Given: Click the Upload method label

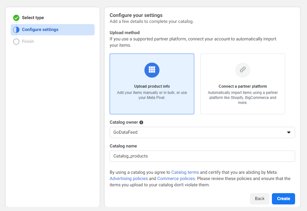Looking at the screenshot, I should pos(125,33).
